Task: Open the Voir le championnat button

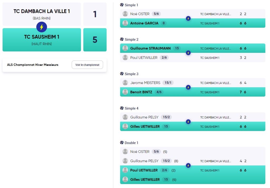Action: pos(87,65)
